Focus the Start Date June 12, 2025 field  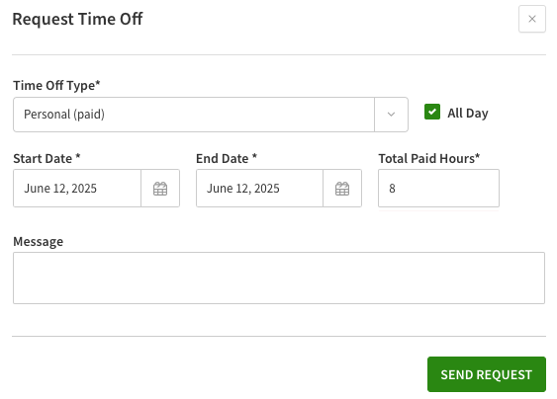coord(77,189)
